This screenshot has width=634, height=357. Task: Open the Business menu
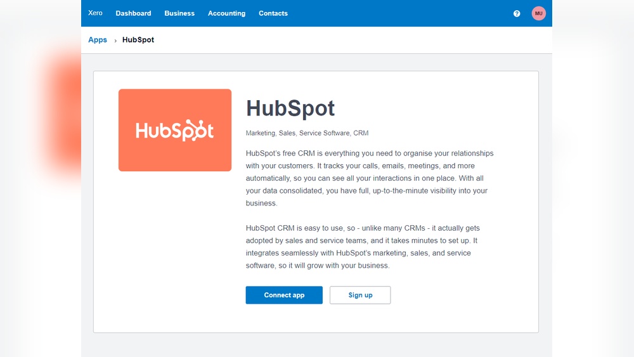tap(179, 13)
